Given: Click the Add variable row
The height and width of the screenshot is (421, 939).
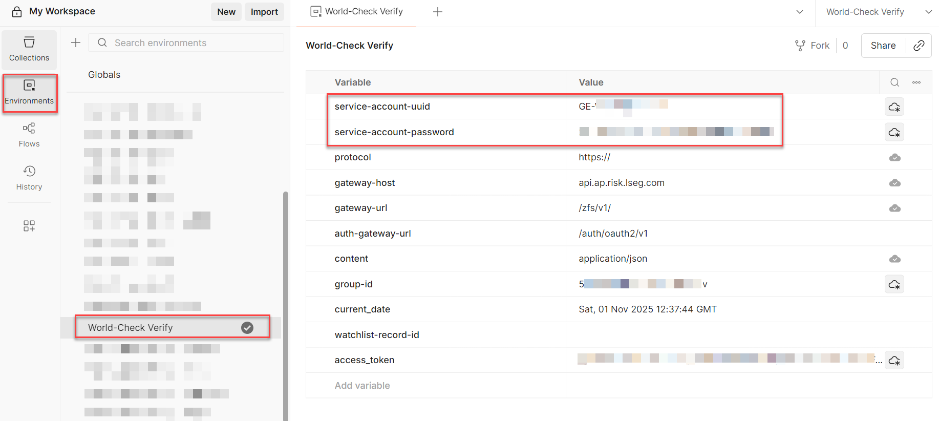Looking at the screenshot, I should click(x=362, y=385).
